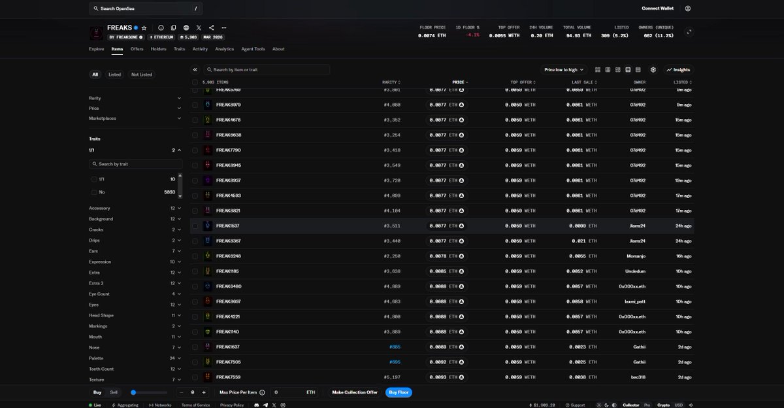The image size is (784, 408).
Task: Open the FREAKS website globe icon
Action: coord(186,28)
